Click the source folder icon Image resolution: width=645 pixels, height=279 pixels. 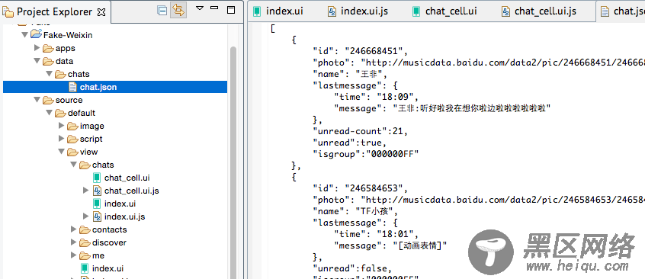48,100
